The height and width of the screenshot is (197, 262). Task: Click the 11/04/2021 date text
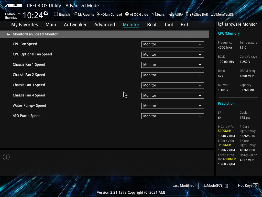[13, 14]
